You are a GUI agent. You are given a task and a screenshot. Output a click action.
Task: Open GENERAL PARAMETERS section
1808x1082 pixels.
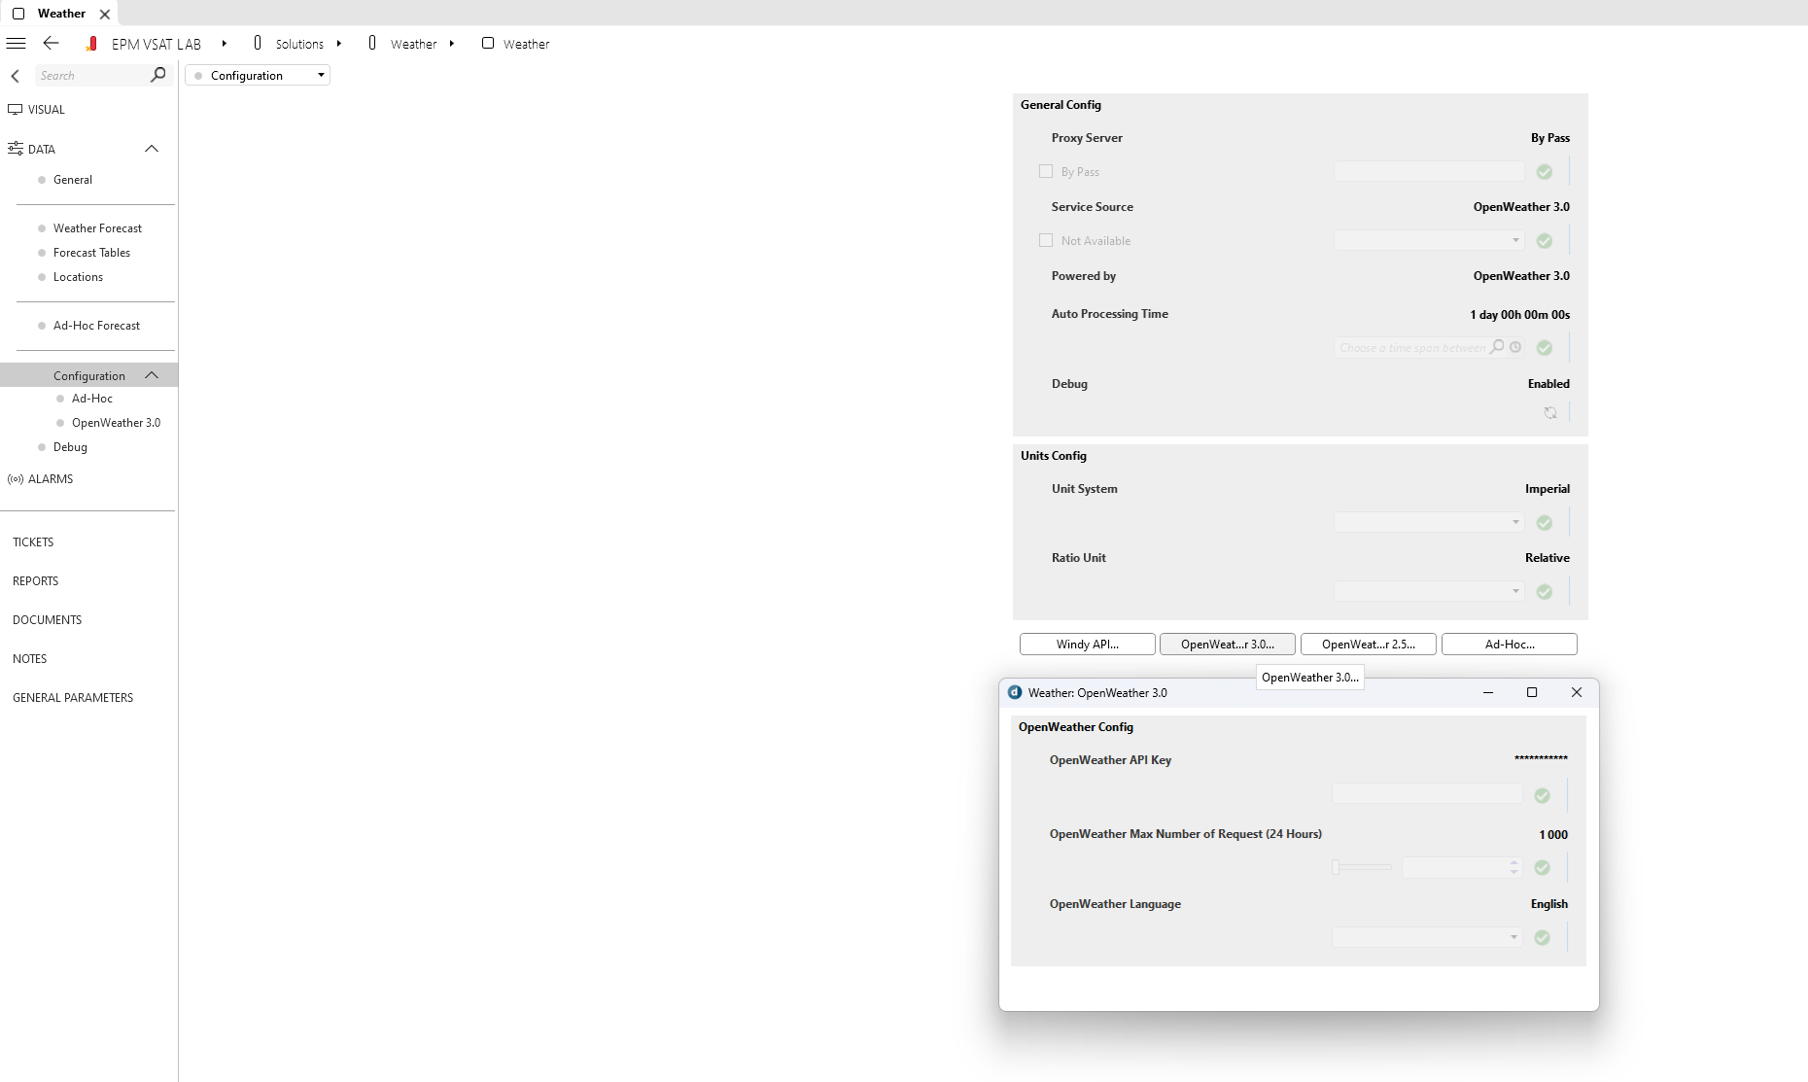click(x=73, y=698)
